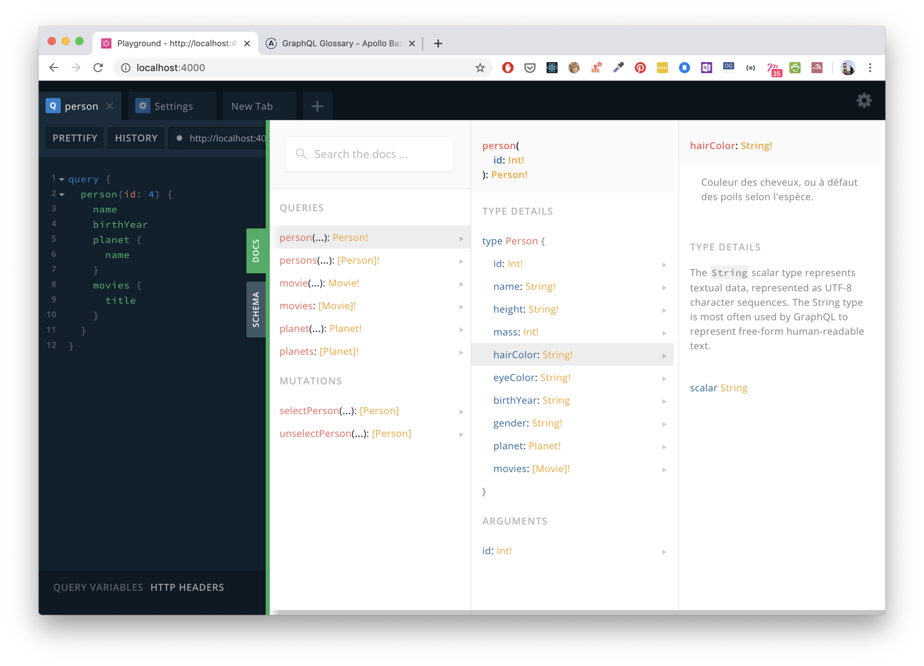Close the Playground browser tab
Image resolution: width=924 pixels, height=666 pixels.
[x=247, y=43]
